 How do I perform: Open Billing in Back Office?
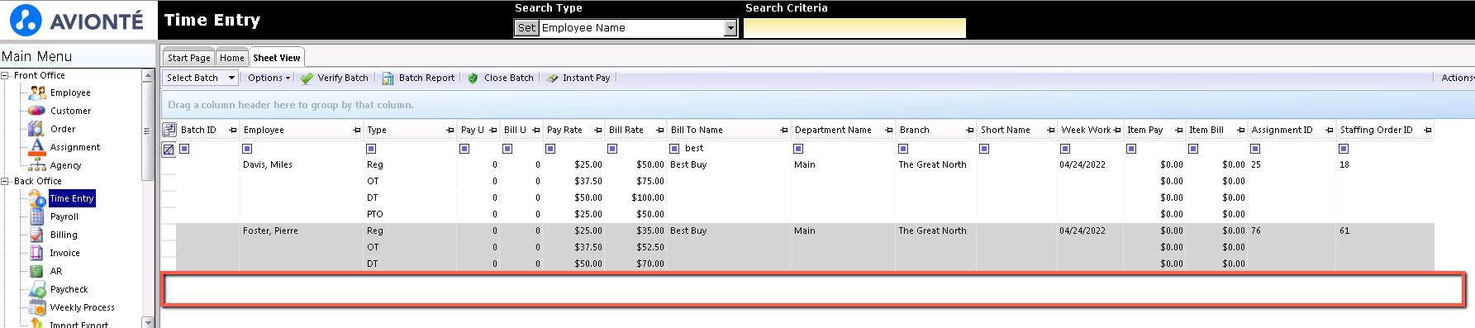coord(64,235)
